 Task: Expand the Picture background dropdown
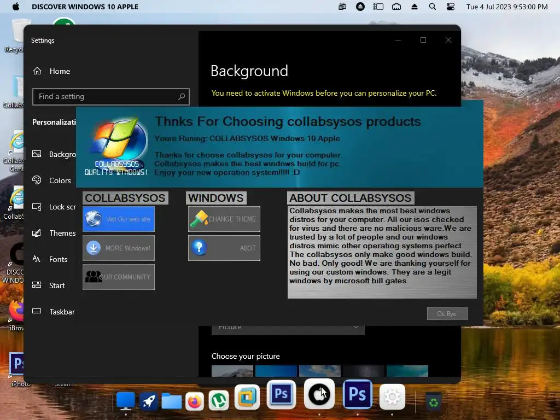(x=288, y=330)
